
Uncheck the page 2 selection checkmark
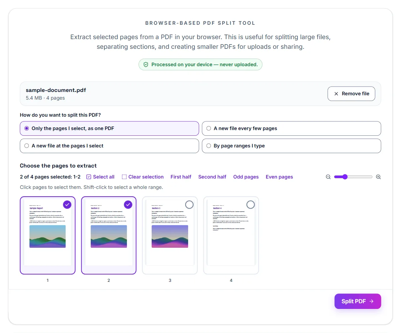point(128,205)
